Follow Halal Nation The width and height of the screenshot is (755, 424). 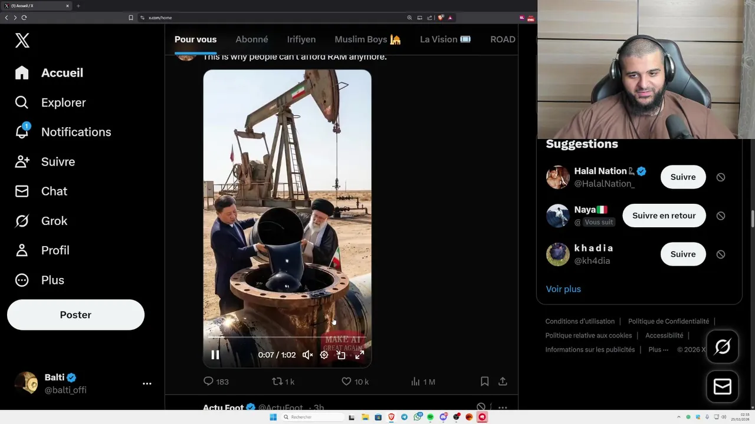[x=683, y=177]
